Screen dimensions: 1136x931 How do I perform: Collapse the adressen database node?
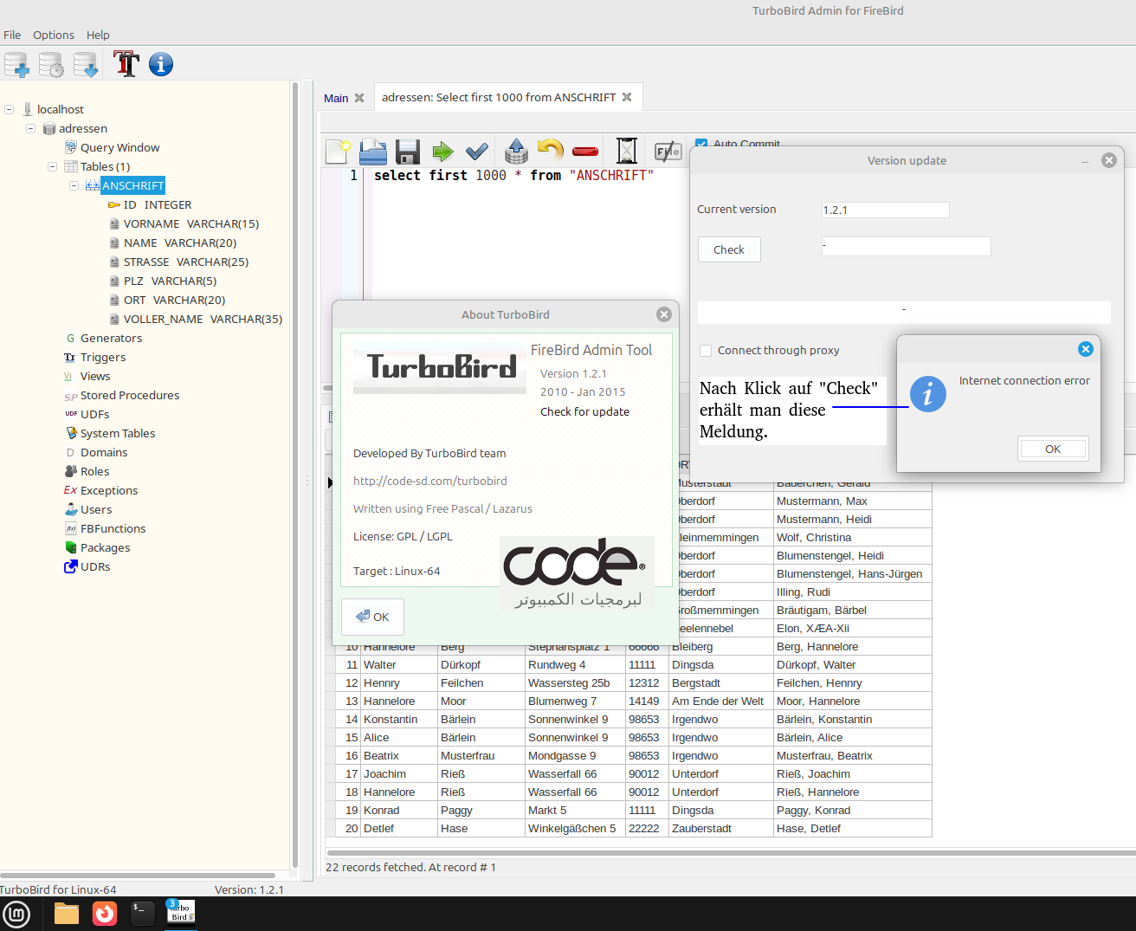pyautogui.click(x=30, y=129)
